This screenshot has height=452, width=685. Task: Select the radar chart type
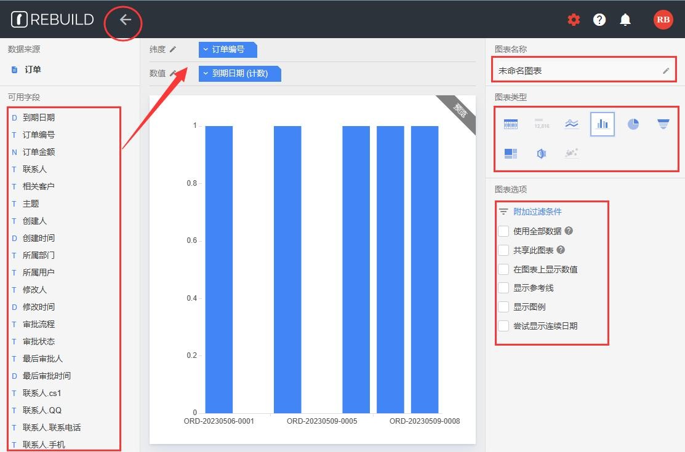click(x=541, y=153)
